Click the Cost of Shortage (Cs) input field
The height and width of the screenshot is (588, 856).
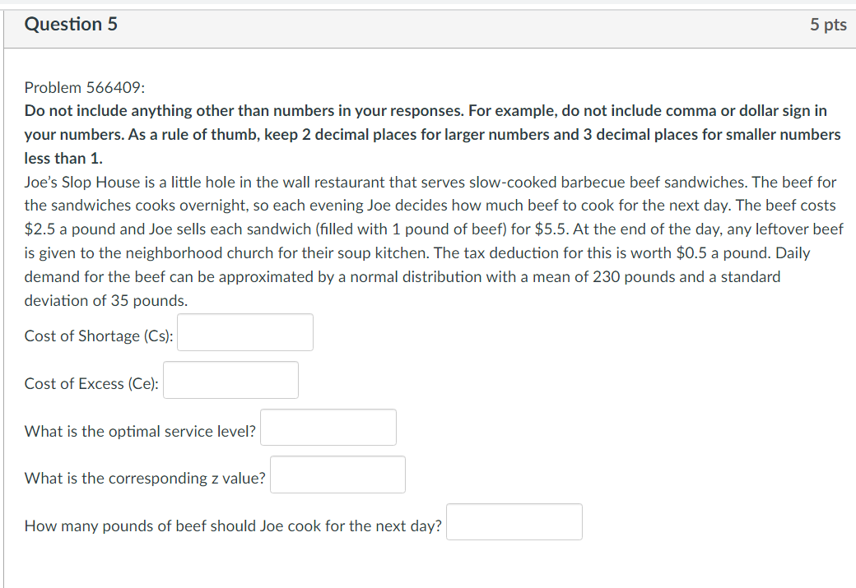tap(244, 331)
